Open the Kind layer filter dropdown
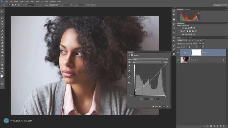This screenshot has width=228, height=128. point(182,41)
